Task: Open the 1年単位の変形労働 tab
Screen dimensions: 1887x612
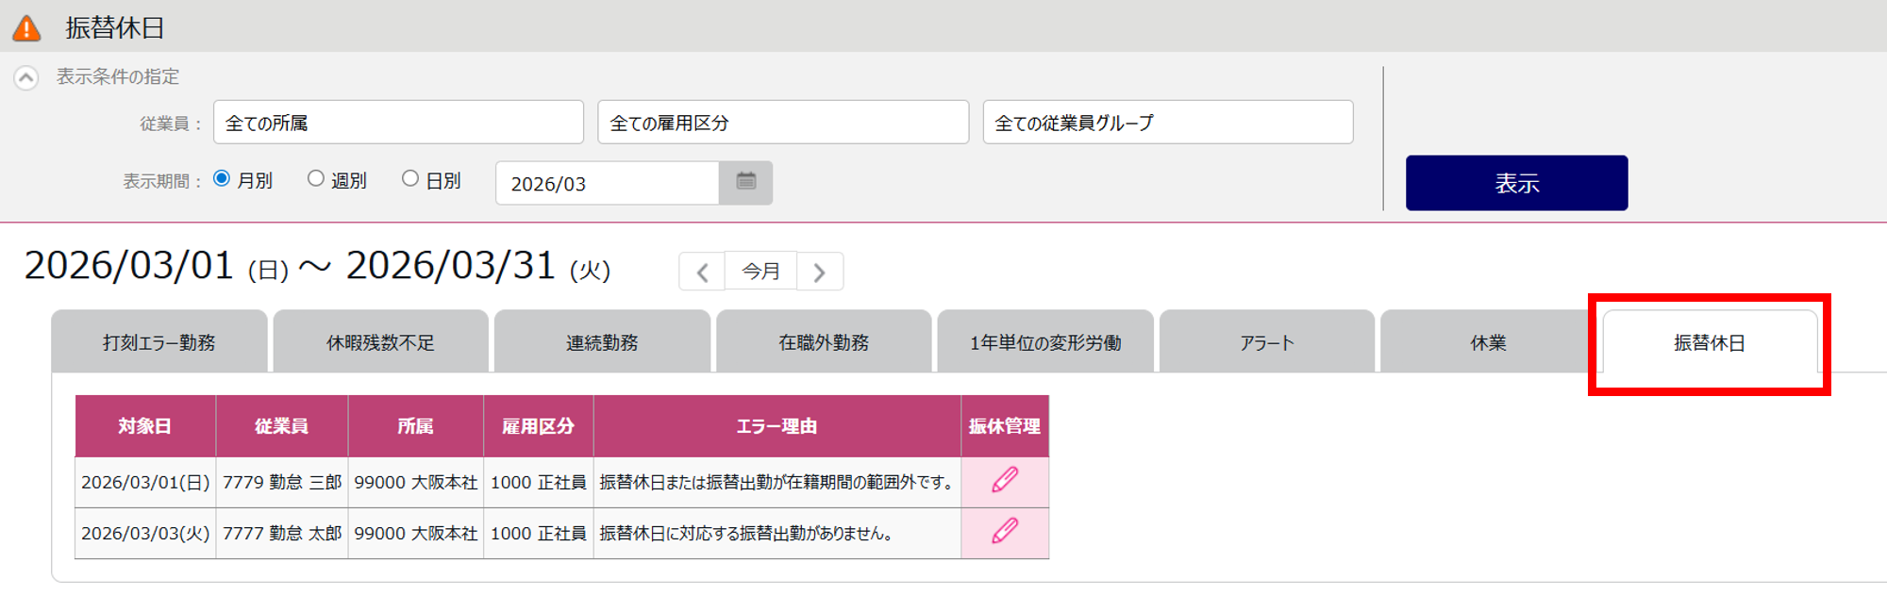Action: [x=1045, y=342]
